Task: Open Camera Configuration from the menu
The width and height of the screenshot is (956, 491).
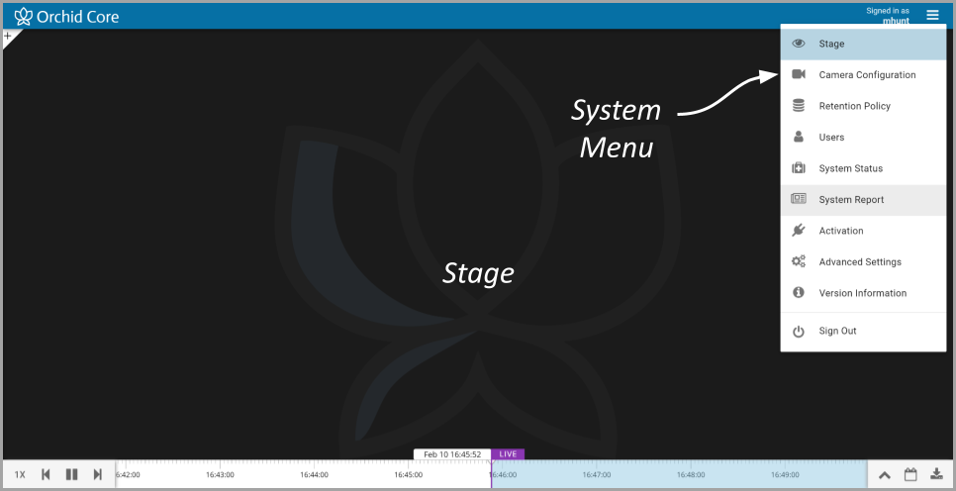Action: pos(863,75)
